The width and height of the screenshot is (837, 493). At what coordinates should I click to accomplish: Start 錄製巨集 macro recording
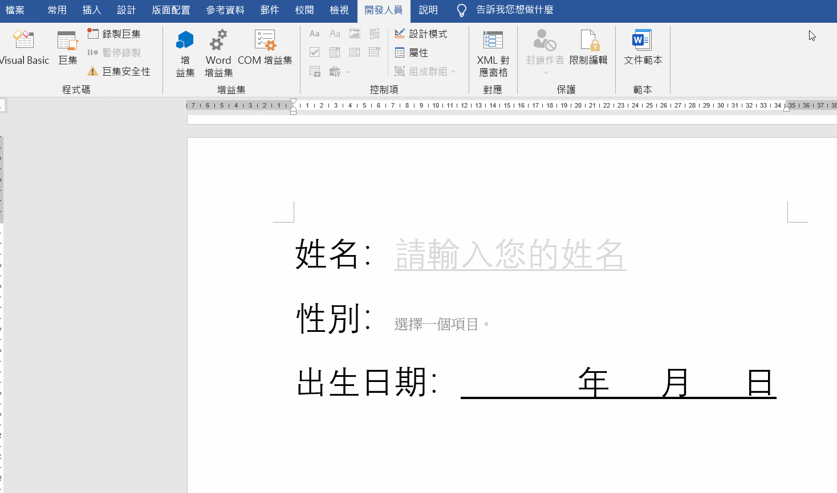pyautogui.click(x=114, y=34)
